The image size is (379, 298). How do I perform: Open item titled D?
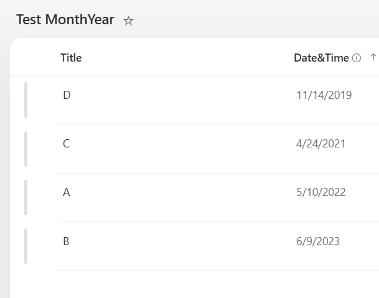[x=67, y=95]
